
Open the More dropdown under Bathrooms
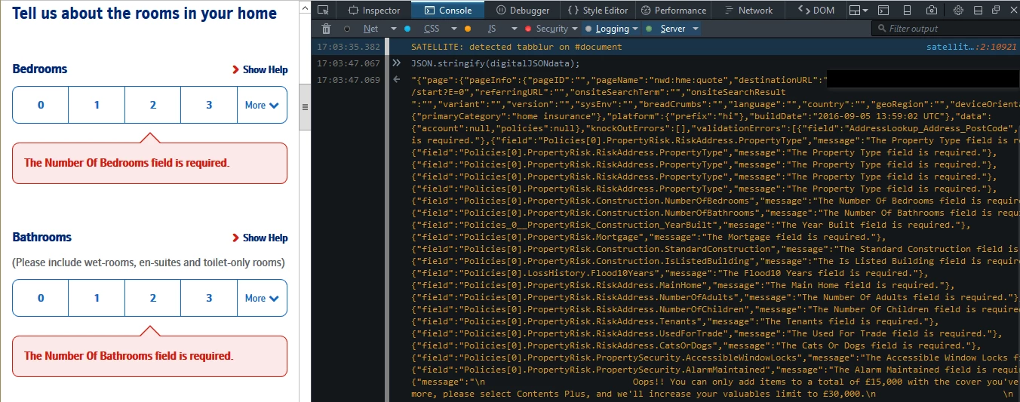(x=262, y=298)
